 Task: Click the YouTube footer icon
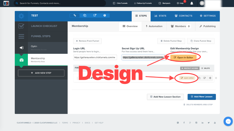point(215,123)
